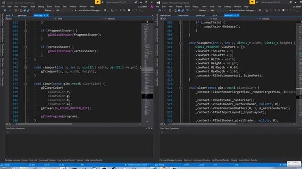The width and height of the screenshot is (302, 169).
Task: Open release() member dropdown in OpenGL window
Action: click(128, 19)
